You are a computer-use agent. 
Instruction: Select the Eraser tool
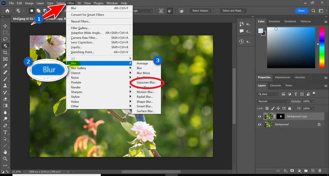click(x=5, y=99)
